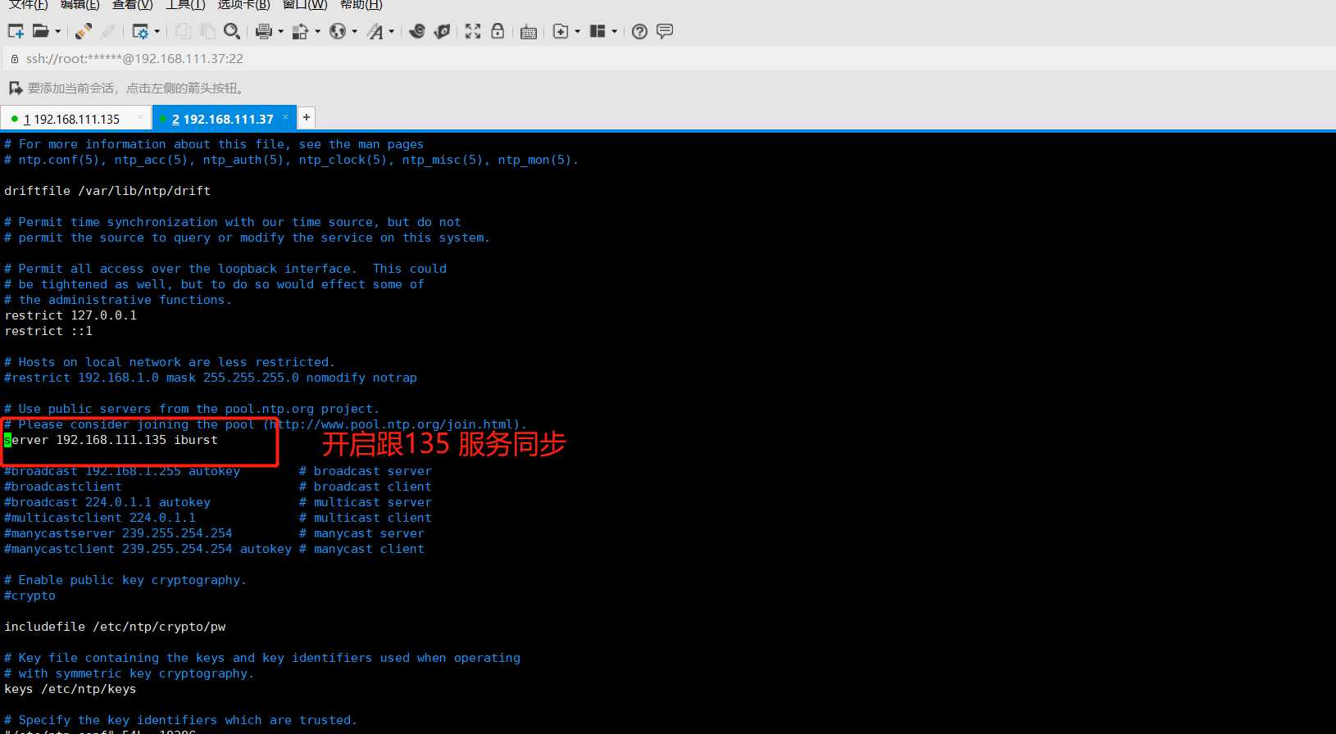Launch Xftp from the swirl icon
1336x734 pixels.
click(417, 31)
